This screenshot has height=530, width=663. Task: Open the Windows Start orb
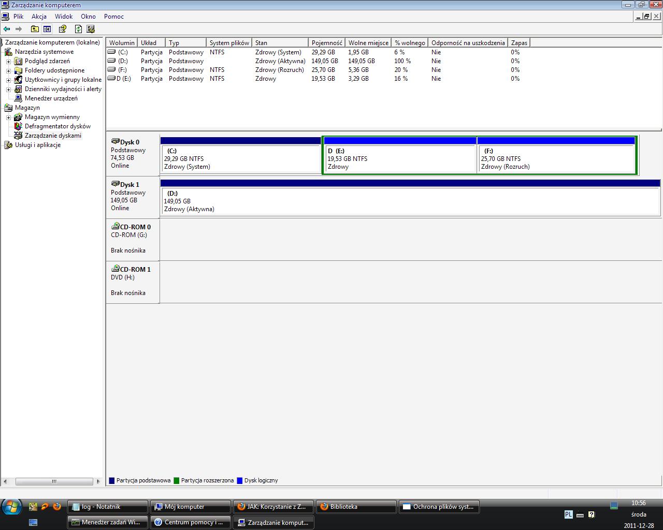click(x=11, y=507)
